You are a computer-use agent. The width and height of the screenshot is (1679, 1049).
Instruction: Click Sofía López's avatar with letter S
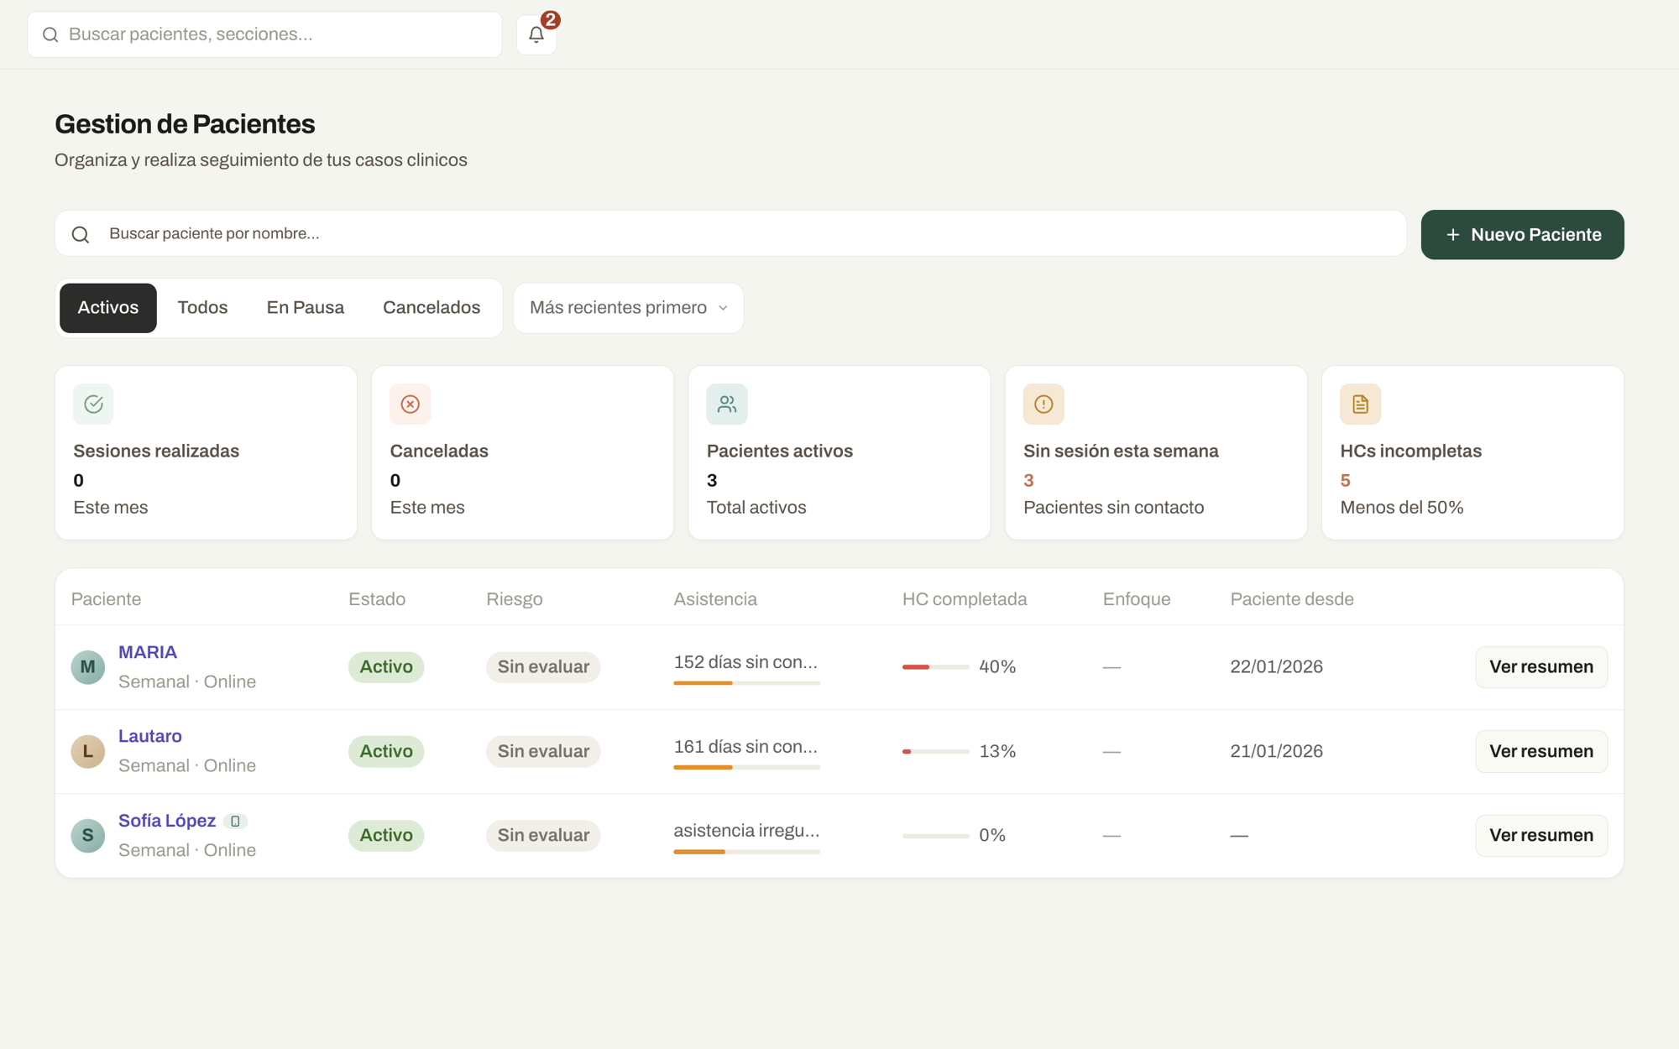[88, 836]
